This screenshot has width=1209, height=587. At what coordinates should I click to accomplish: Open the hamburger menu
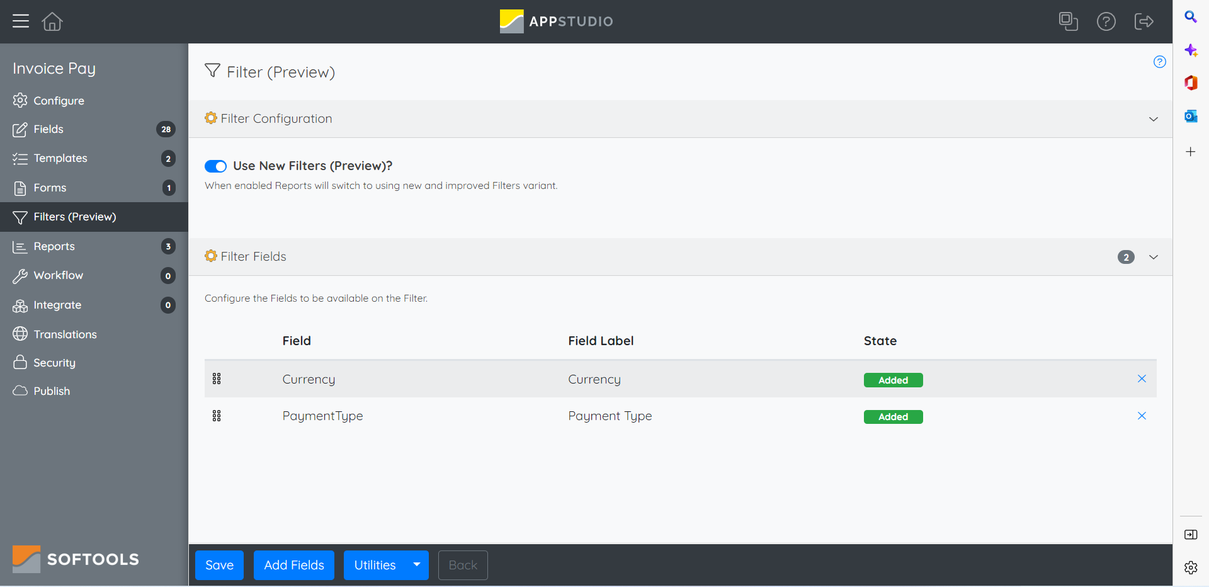(x=21, y=21)
